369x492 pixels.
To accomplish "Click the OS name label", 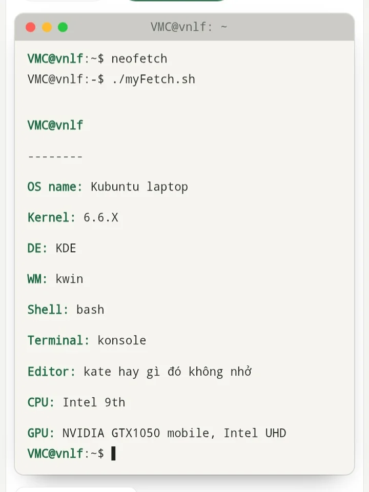I will [55, 187].
